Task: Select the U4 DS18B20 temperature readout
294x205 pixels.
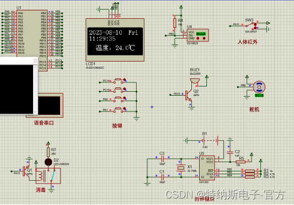Action: point(201,34)
